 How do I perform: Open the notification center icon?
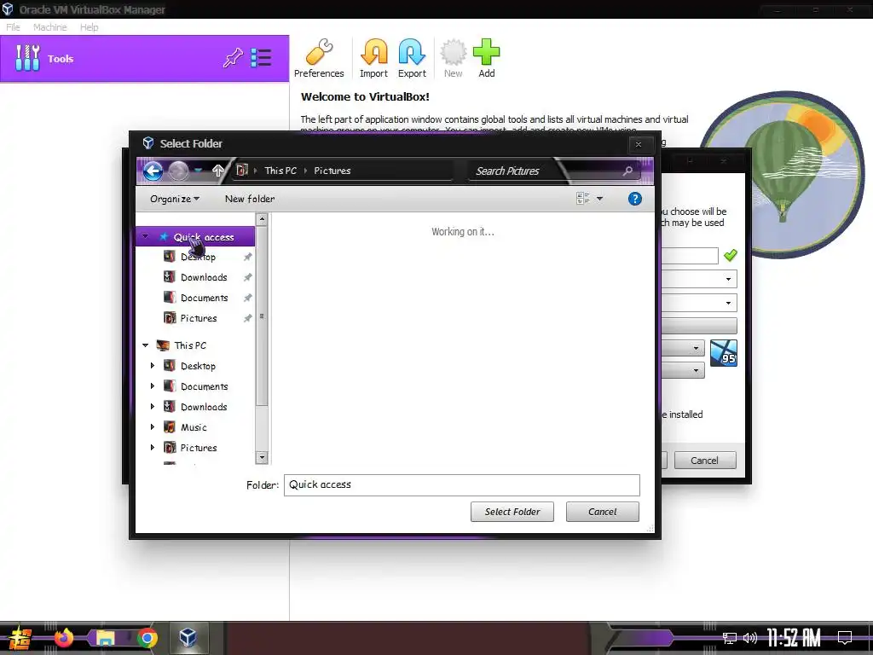845,637
